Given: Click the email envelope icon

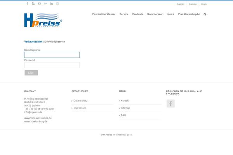Looking at the screenshot, I should click(x=57, y=3).
